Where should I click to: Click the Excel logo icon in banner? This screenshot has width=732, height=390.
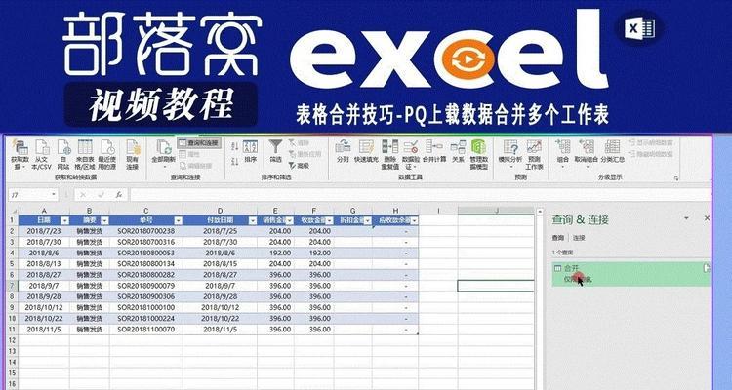tap(641, 28)
